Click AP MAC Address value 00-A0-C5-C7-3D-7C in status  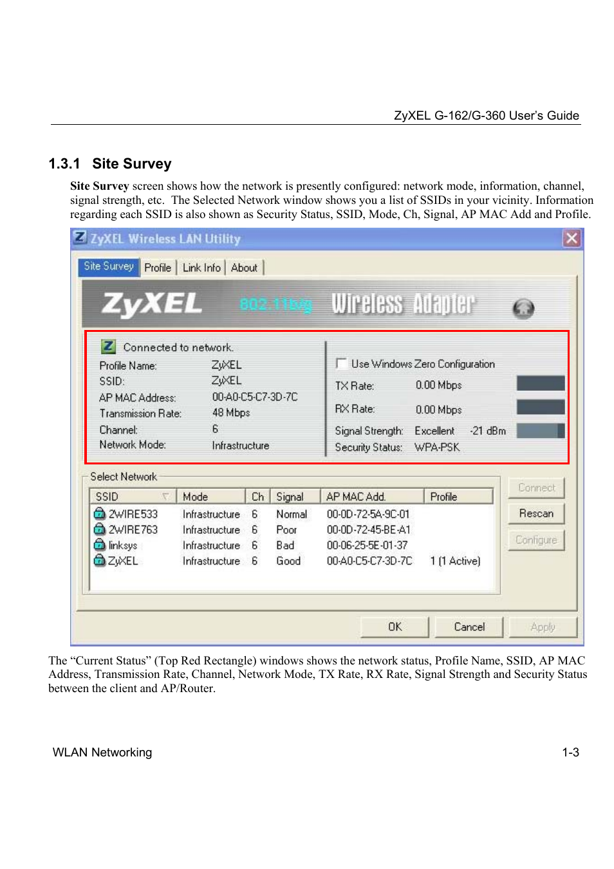(255, 397)
